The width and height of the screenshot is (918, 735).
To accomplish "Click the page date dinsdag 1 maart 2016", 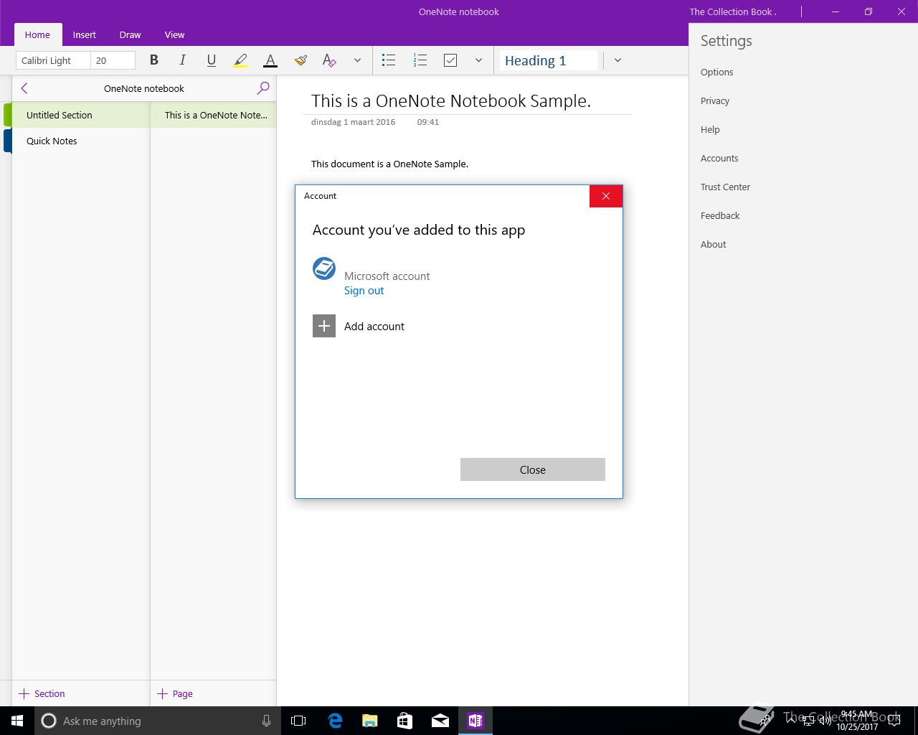I will click(353, 122).
